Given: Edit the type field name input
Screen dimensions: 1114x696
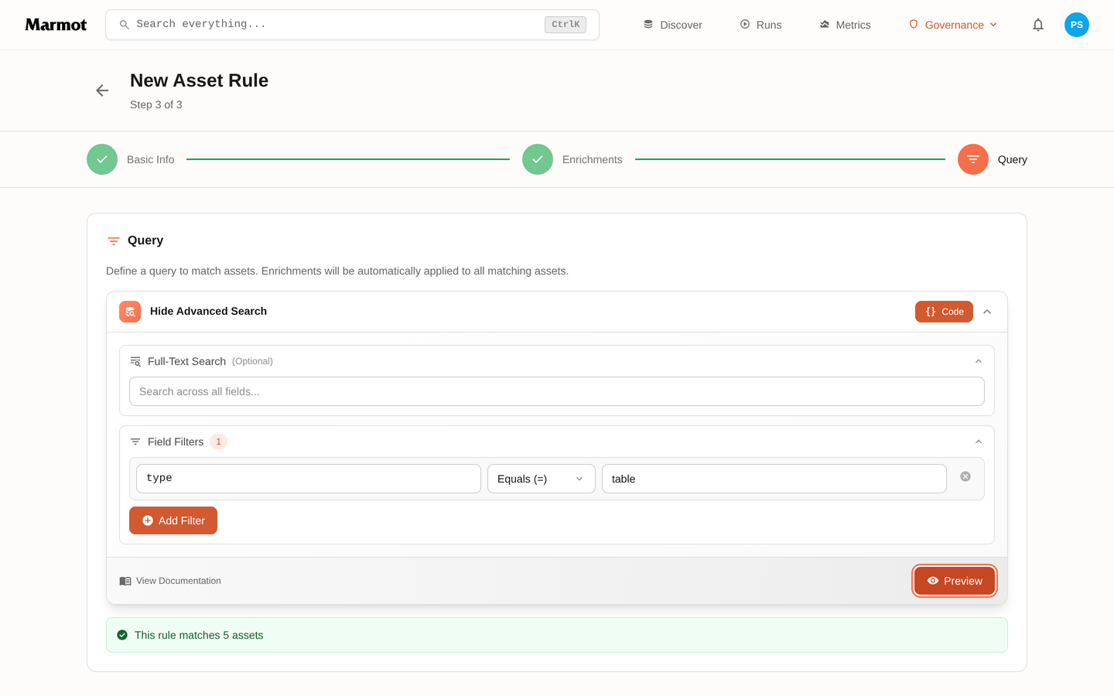Looking at the screenshot, I should pyautogui.click(x=309, y=479).
